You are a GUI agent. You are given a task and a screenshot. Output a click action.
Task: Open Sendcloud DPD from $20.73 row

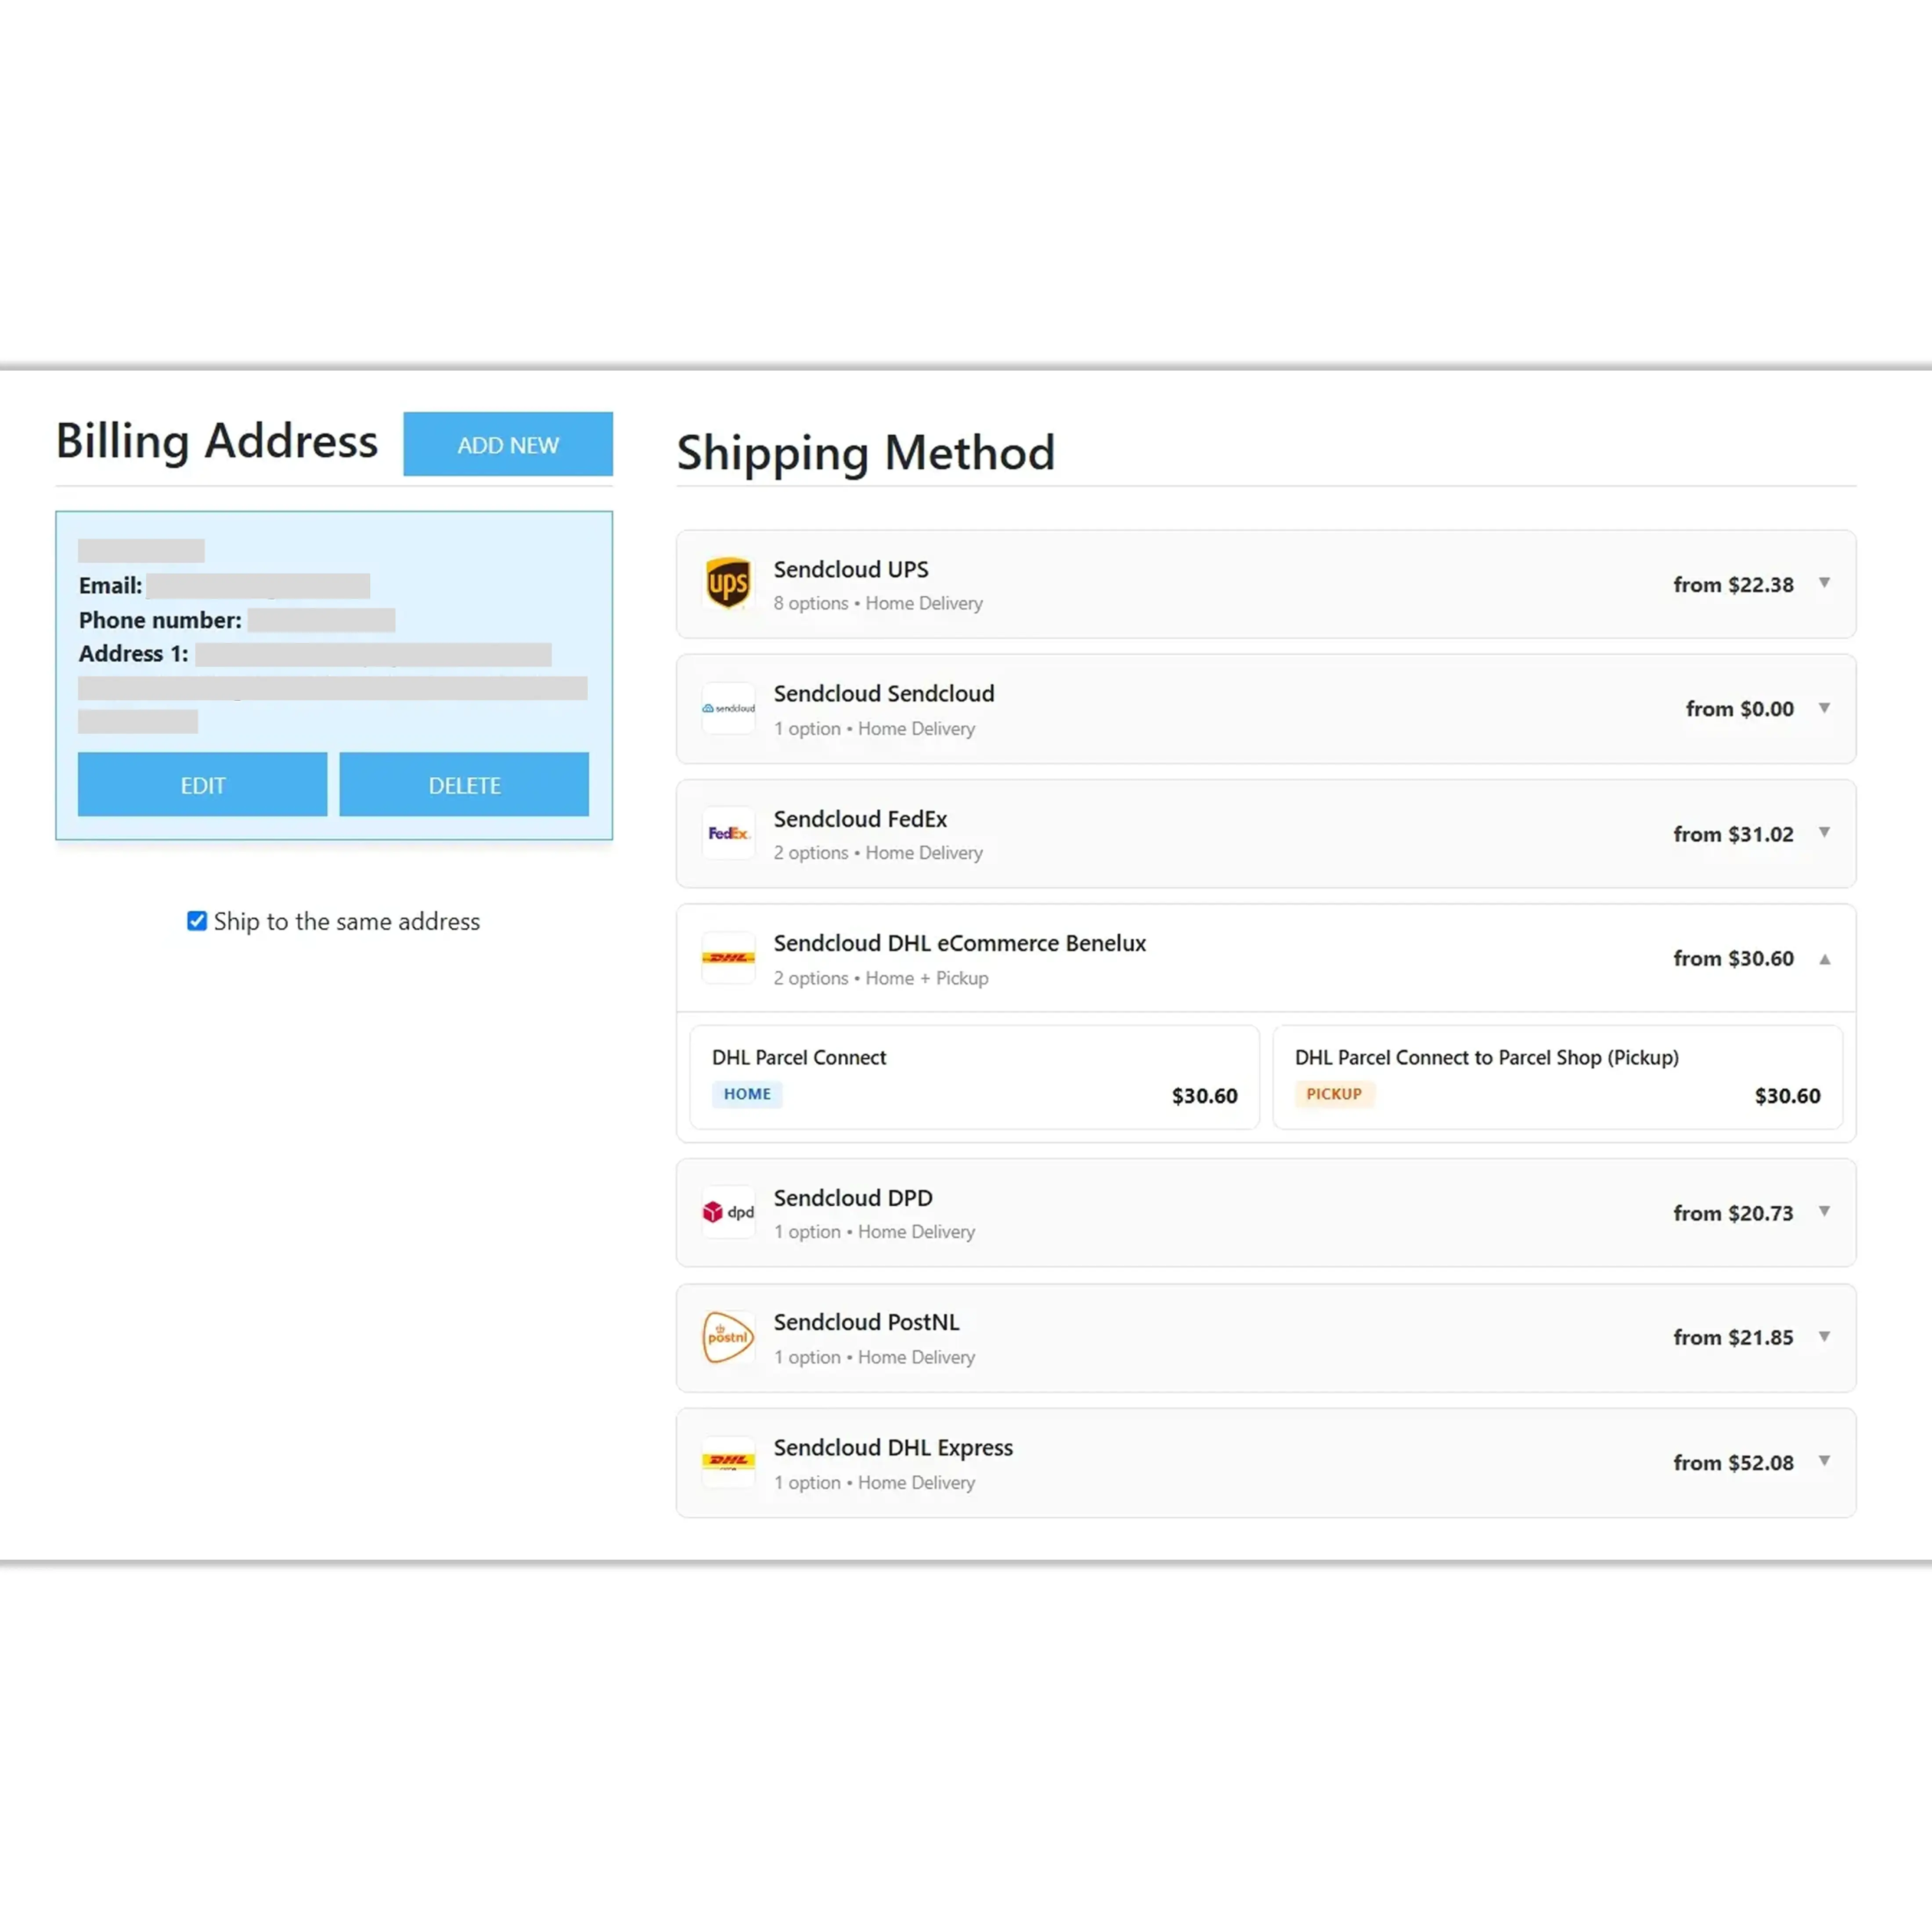pyautogui.click(x=1266, y=1213)
